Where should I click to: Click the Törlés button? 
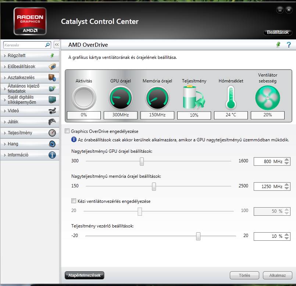click(245, 275)
